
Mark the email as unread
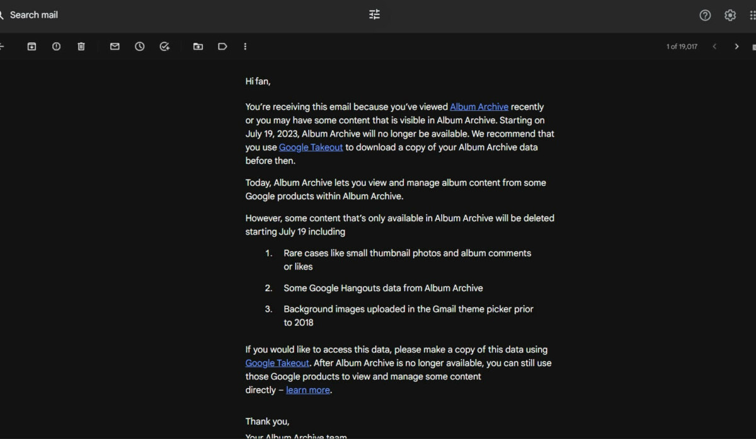(x=115, y=47)
